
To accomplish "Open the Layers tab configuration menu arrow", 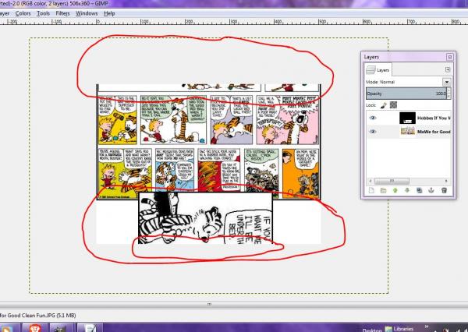I will [448, 69].
